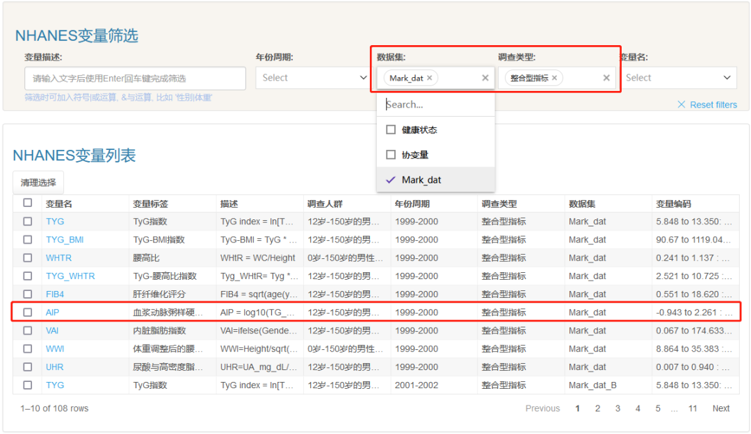Click the checkmark beside Mark_dat in dropdown
Image resolution: width=751 pixels, height=434 pixels.
coord(390,179)
